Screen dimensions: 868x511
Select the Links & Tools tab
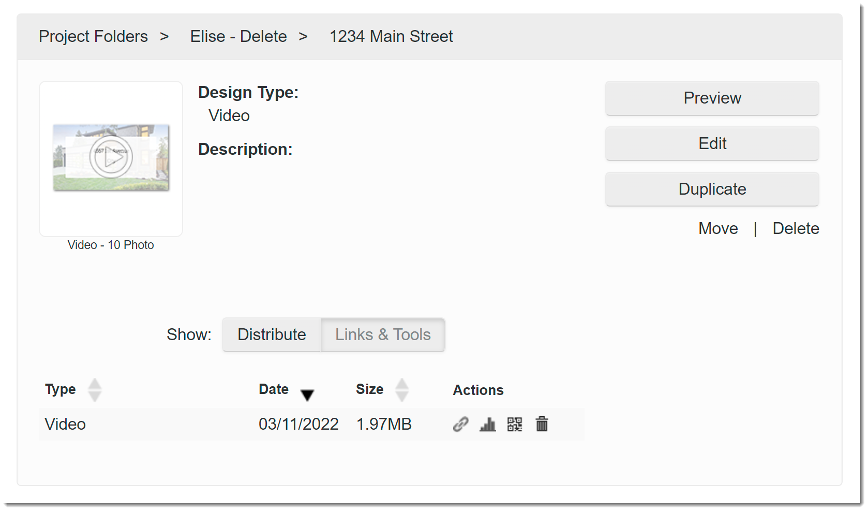click(383, 334)
